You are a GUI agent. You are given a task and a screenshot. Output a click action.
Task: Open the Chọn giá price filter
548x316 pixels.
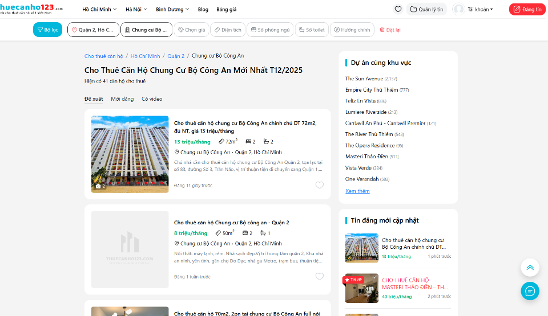point(192,30)
